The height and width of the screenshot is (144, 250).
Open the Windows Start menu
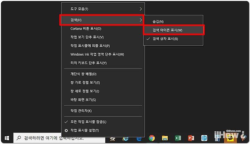(x=7, y=138)
